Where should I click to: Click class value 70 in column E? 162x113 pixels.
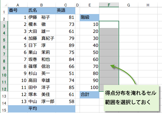point(89,67)
